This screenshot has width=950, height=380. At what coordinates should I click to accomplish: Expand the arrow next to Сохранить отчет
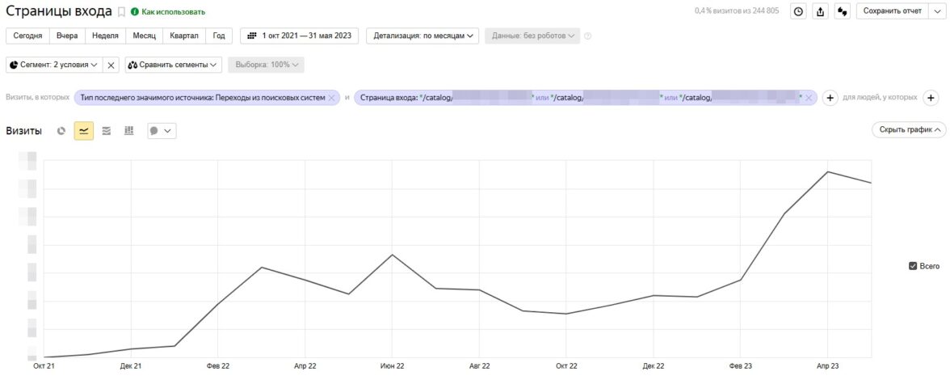click(937, 11)
